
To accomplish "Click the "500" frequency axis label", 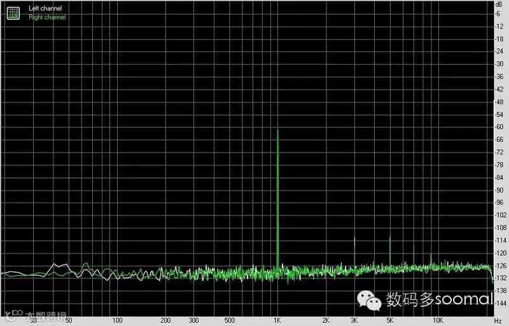I will (230, 320).
